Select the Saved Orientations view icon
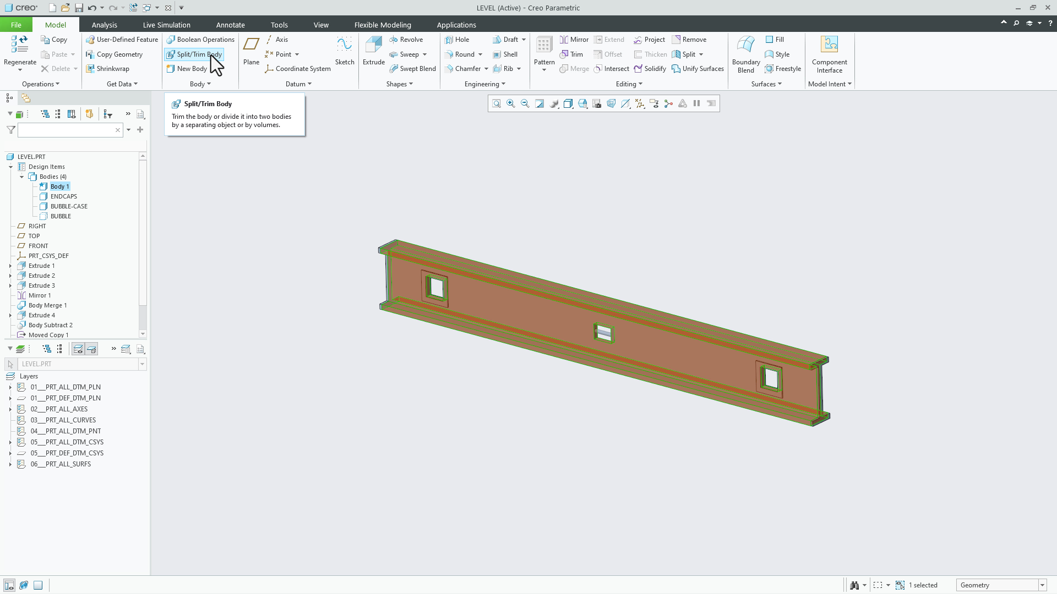 [568, 103]
